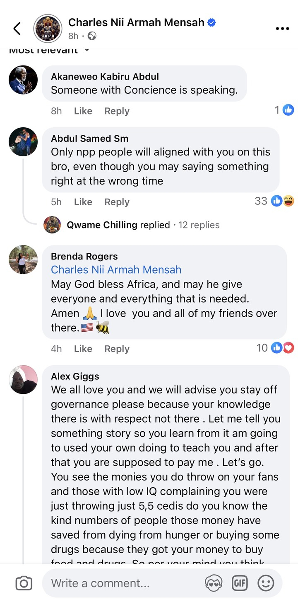Expand the Most relevant sort dropdown
The width and height of the screenshot is (298, 607).
click(x=49, y=50)
